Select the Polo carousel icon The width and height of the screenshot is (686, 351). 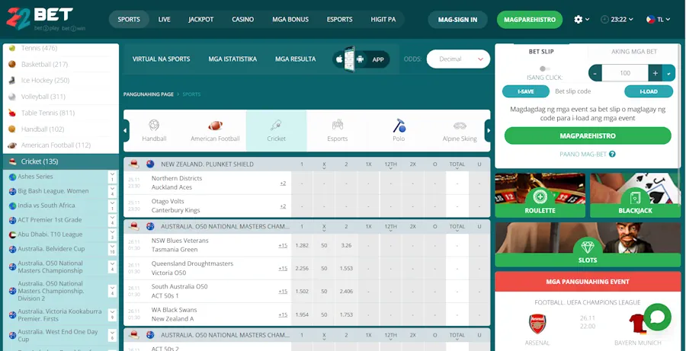[399, 131]
